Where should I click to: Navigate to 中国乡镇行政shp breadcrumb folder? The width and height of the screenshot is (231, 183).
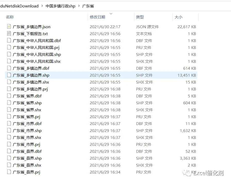60,6
